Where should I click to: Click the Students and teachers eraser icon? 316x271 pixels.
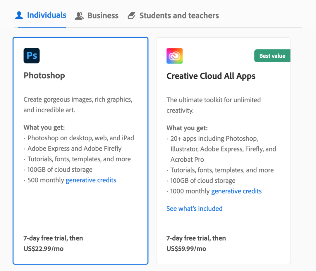(131, 16)
